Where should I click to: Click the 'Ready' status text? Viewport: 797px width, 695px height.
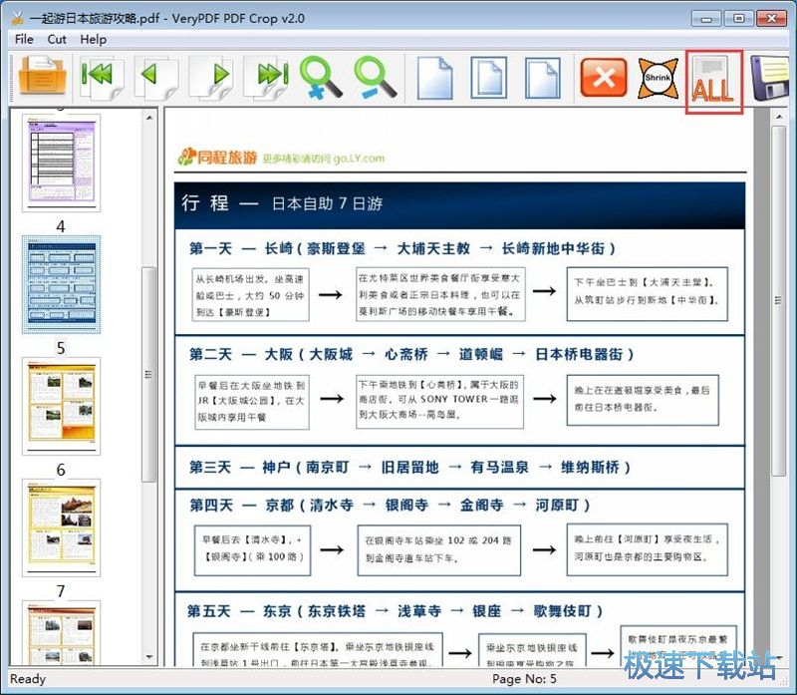[28, 679]
